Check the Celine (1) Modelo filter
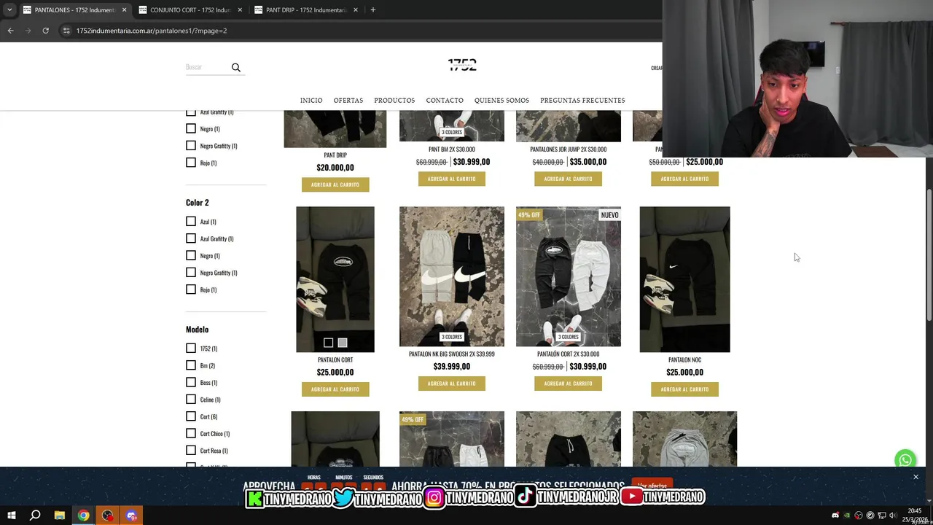933x525 pixels. [x=191, y=400]
